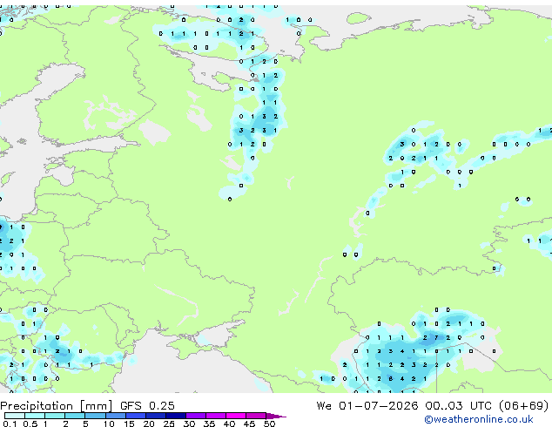This screenshot has height=427, width=552.
Task: Click the '20' legend scale label
Action: click(x=149, y=424)
